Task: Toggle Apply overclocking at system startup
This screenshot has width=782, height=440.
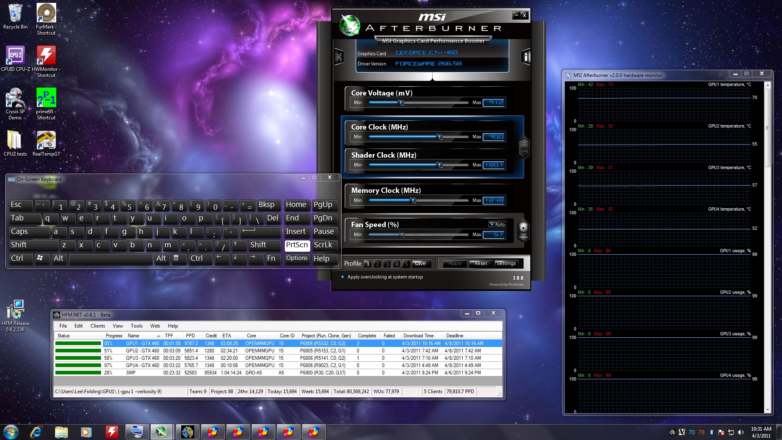Action: [x=343, y=277]
